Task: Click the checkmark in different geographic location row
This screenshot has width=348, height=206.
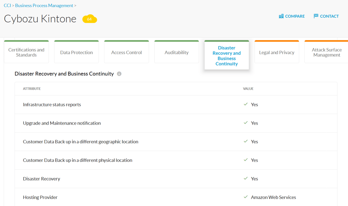Action: pos(246,141)
